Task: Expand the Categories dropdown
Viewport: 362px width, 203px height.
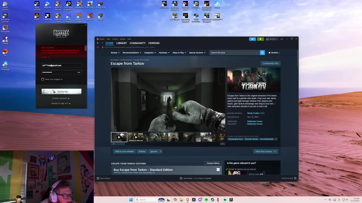Action: (150, 53)
